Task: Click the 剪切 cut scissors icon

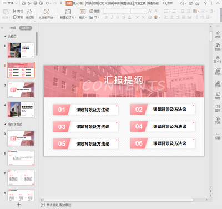Action: [14, 11]
